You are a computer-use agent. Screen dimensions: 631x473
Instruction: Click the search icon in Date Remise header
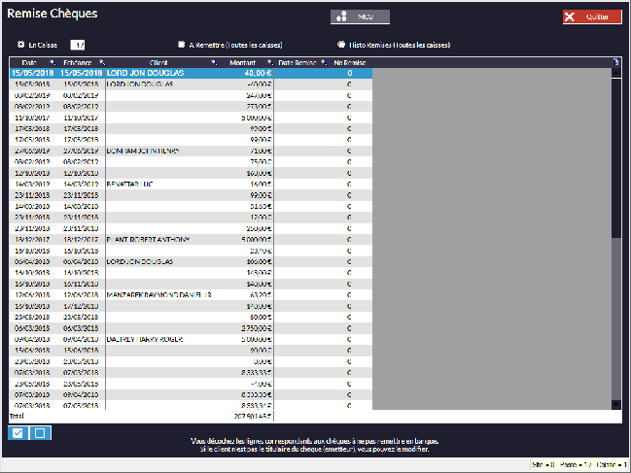[x=323, y=62]
